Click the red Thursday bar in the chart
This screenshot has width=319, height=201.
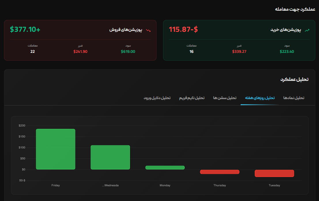220,172
